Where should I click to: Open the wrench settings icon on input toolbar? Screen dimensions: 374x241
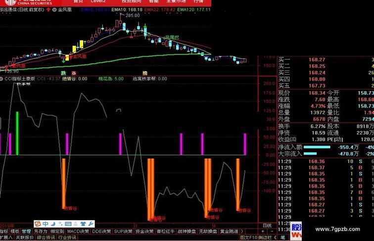coord(91,224)
